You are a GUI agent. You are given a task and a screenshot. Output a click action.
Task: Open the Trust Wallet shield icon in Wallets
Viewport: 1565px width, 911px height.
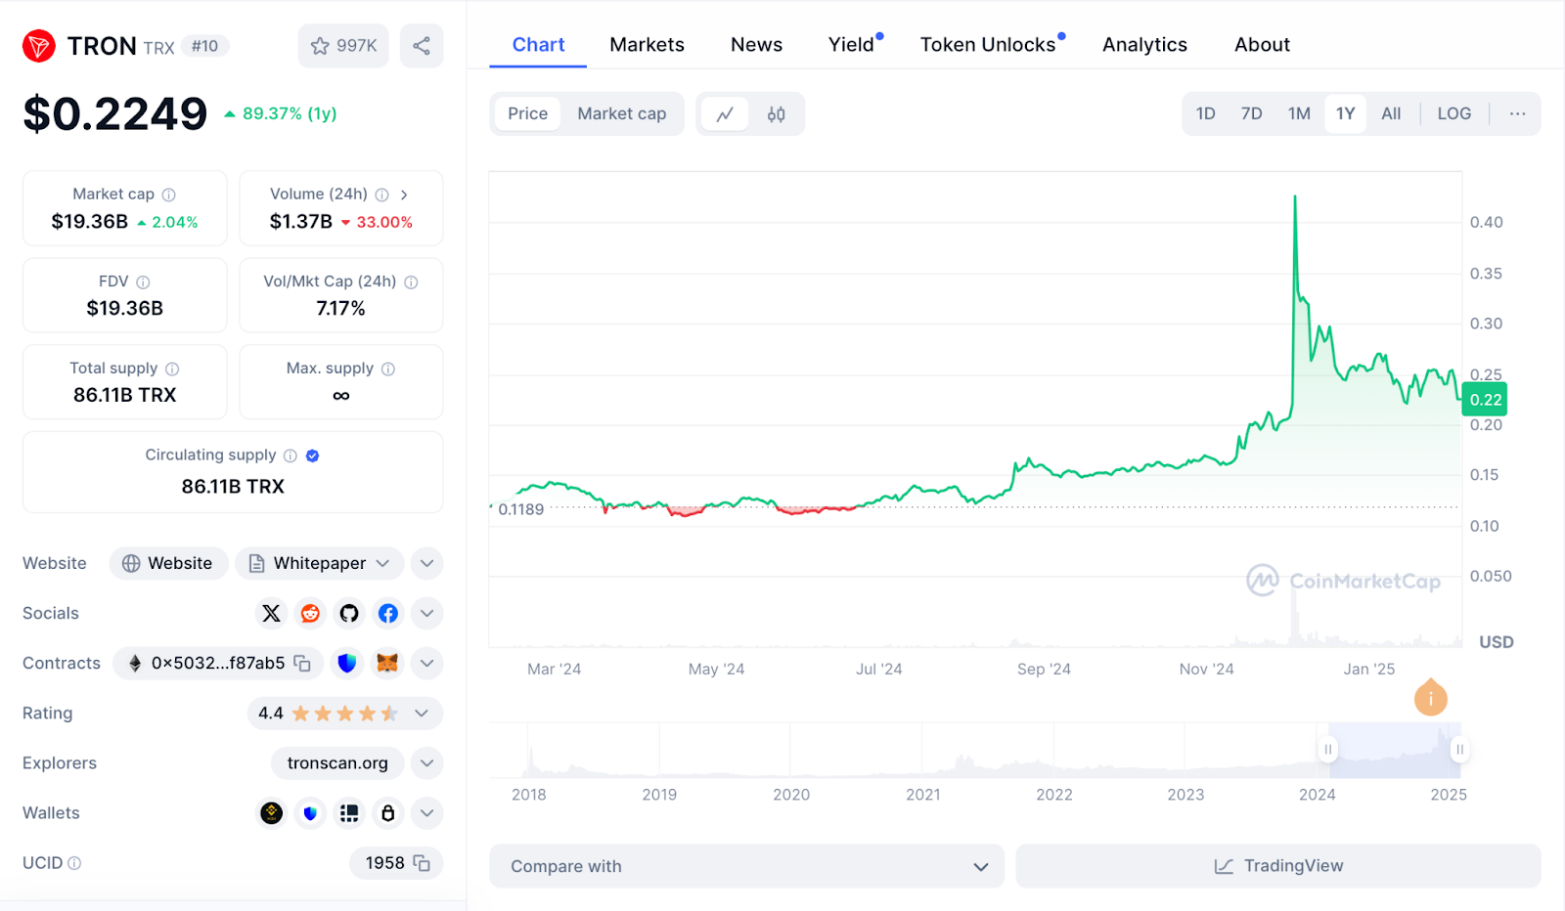point(310,812)
